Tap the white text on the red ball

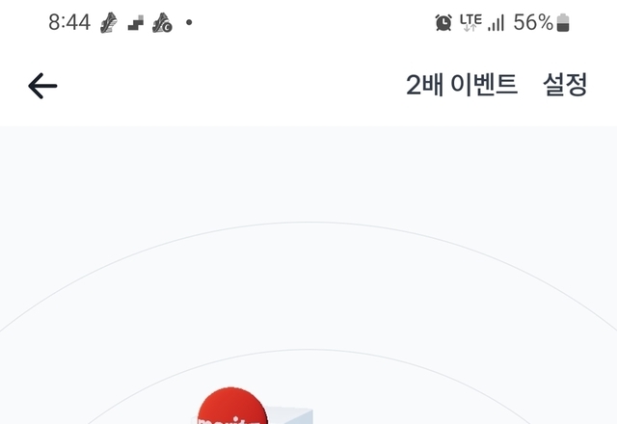pos(229,421)
